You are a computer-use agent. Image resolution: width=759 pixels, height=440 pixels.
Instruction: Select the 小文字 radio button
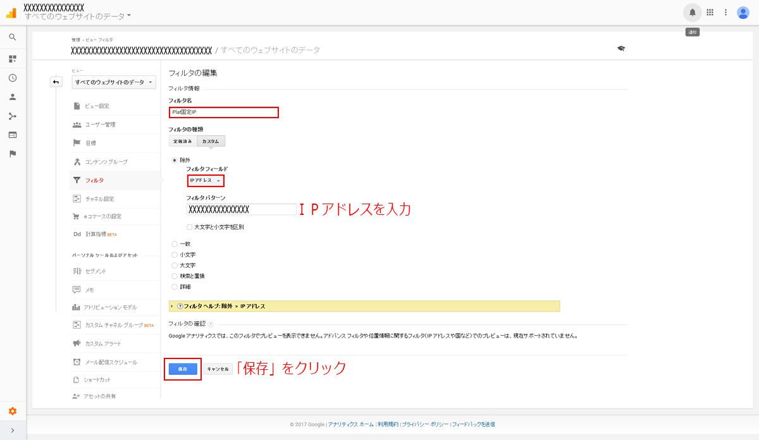tap(175, 254)
